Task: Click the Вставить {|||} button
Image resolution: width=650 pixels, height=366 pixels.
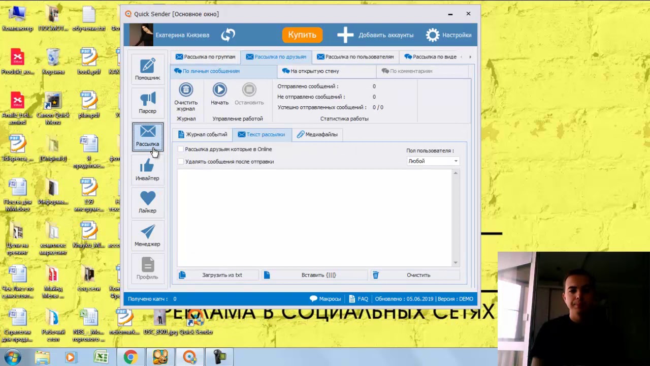Action: tap(315, 275)
